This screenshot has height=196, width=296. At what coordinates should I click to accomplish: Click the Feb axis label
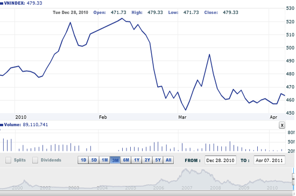coord(103,117)
